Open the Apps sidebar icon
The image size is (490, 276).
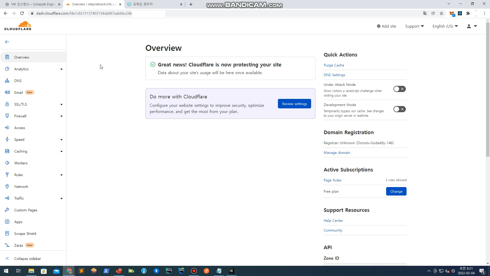pos(7,222)
